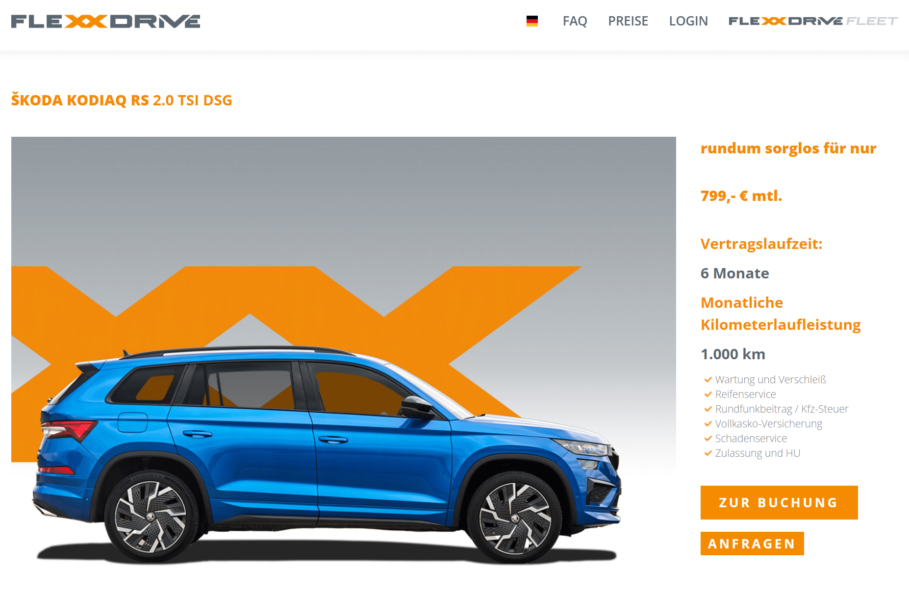
Task: Click the FlexxDrive logo in header
Action: 105,22
